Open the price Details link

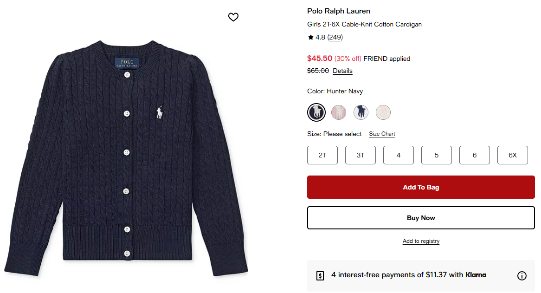[342, 71]
